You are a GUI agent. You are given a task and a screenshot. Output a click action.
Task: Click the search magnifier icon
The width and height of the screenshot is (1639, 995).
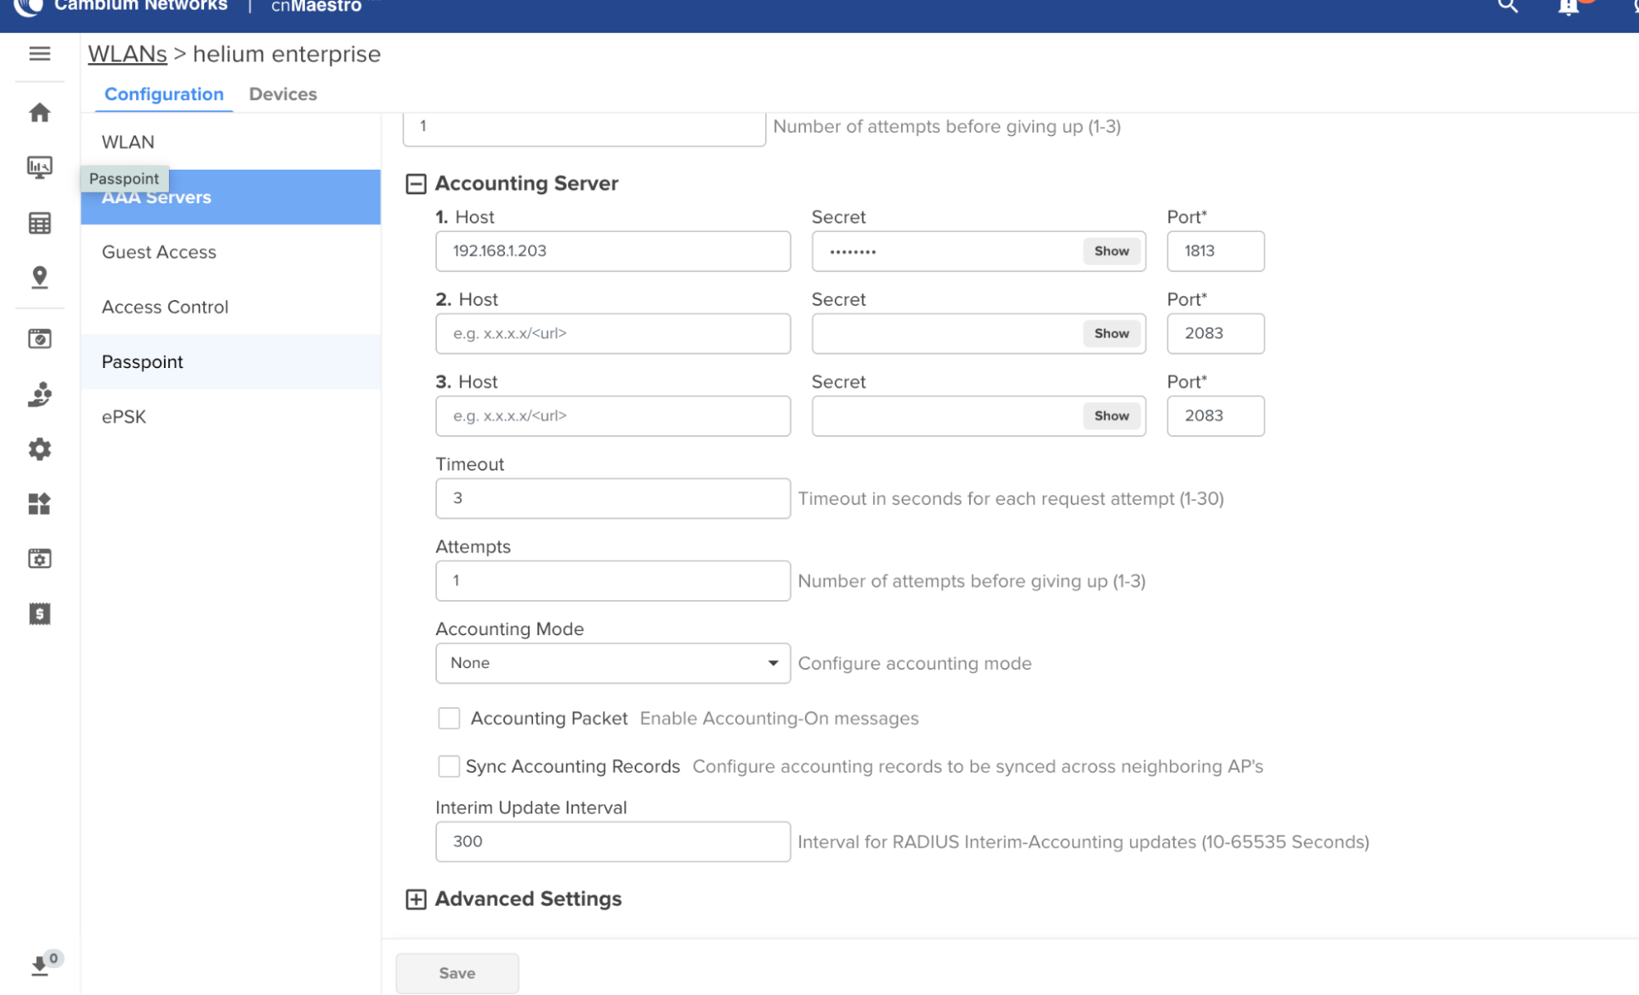click(1508, 7)
